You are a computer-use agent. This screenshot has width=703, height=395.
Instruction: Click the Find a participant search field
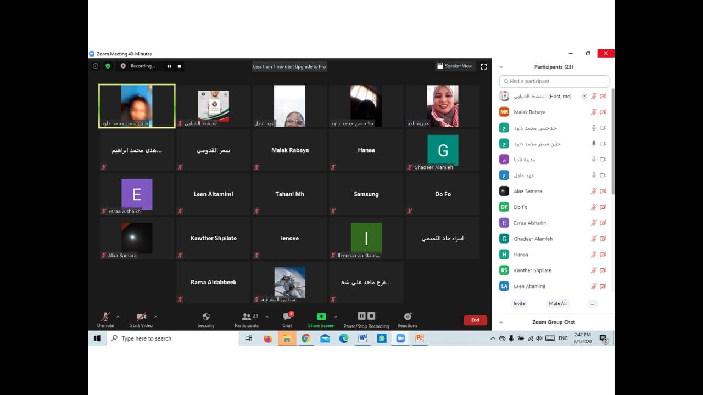554,81
